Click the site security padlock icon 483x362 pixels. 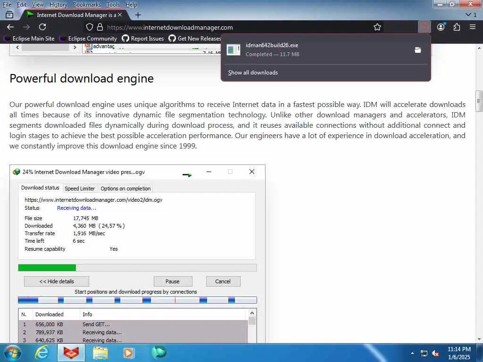tap(100, 27)
